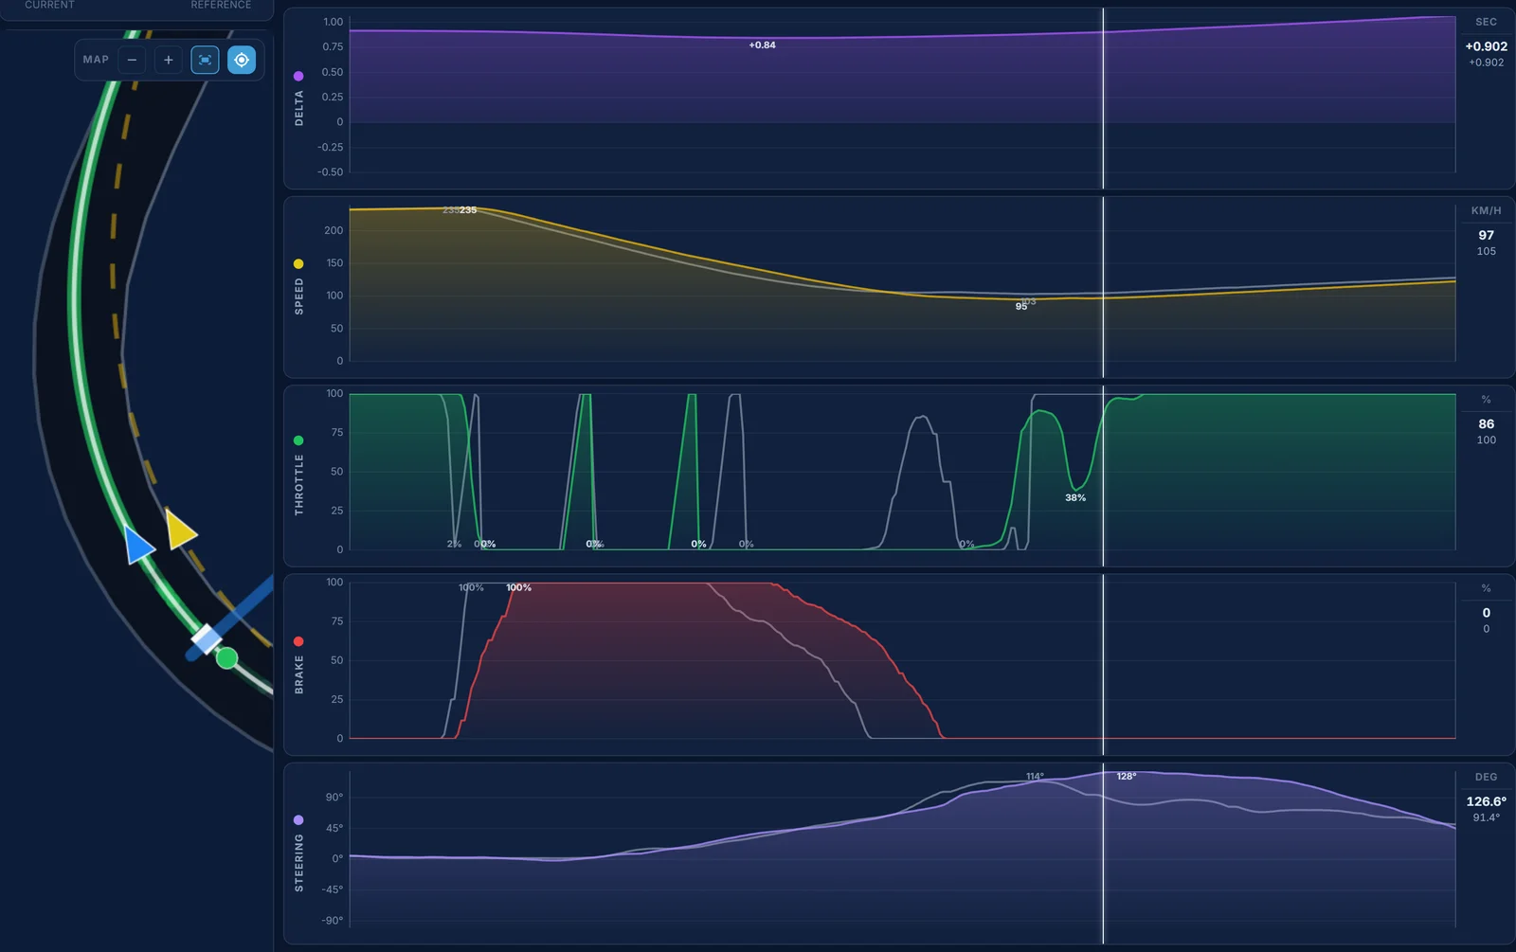
Task: Zoom out the track map
Action: point(132,60)
